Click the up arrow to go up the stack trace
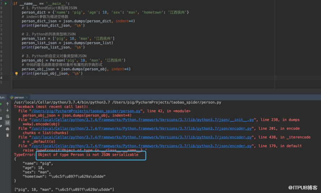This screenshot has width=321, height=193. [x=7, y=104]
